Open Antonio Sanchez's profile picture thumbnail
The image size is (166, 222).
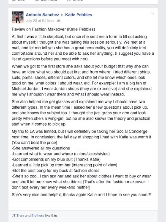click(x=18, y=17)
